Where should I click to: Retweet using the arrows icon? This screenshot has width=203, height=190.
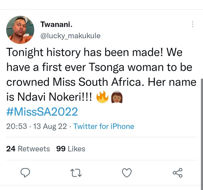pos(76,173)
